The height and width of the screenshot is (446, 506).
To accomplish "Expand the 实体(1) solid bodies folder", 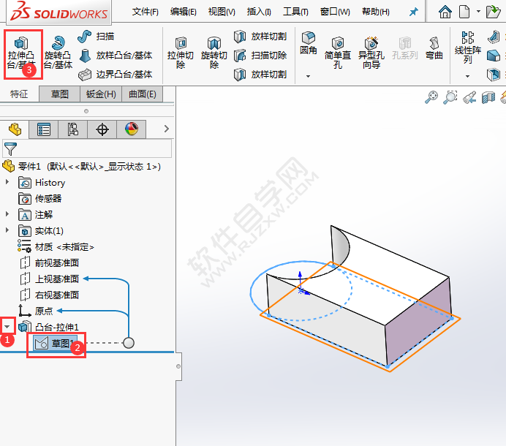I will [7, 230].
